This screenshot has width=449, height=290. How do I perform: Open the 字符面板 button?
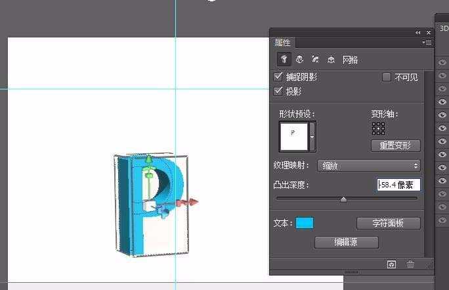pos(388,223)
